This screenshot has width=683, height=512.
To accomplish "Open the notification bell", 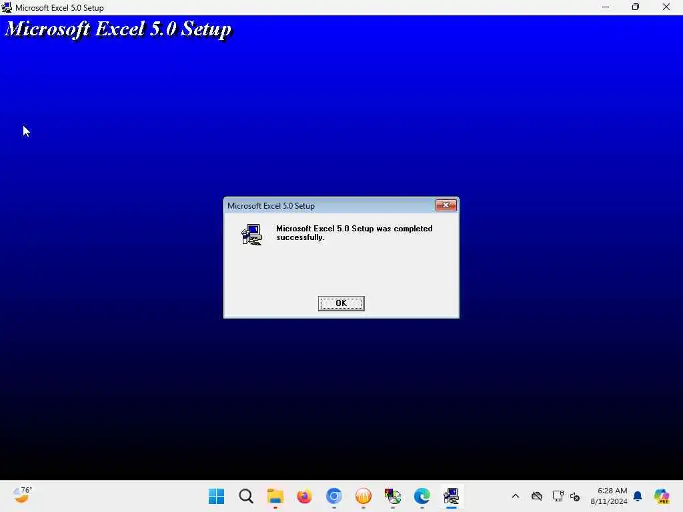I will [638, 496].
